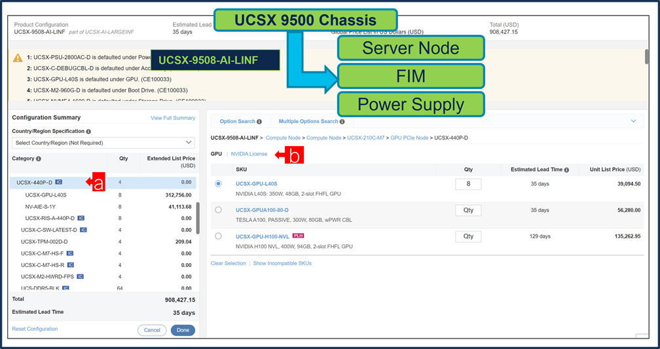Click Clear Selection link
Image resolution: width=660 pixels, height=349 pixels.
click(228, 263)
